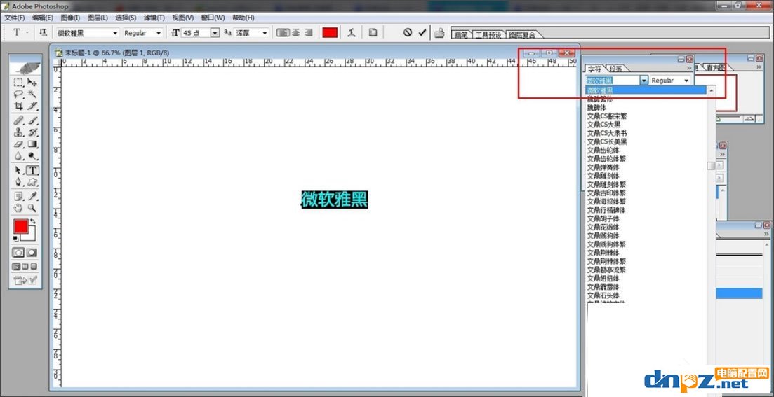Click red foreground color swatch
The width and height of the screenshot is (774, 397).
20,226
